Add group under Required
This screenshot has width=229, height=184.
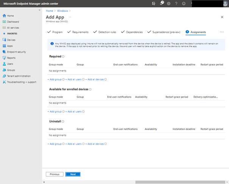55,80
